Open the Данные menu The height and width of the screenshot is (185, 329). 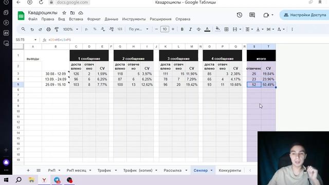point(111,19)
